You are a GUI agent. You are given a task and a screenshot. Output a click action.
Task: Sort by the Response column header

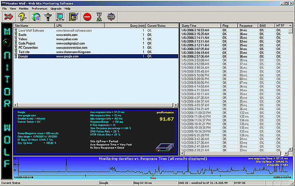[248, 25]
